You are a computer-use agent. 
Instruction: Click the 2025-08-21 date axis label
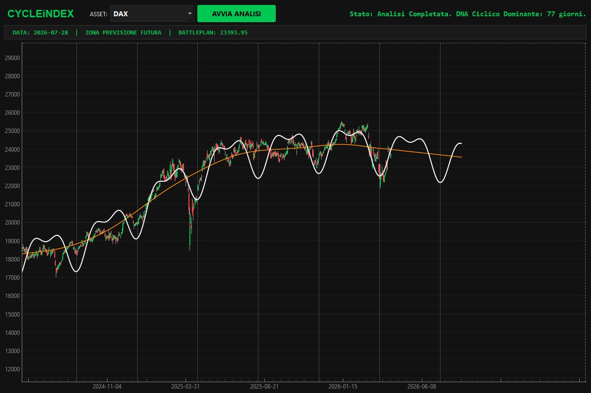click(x=264, y=387)
